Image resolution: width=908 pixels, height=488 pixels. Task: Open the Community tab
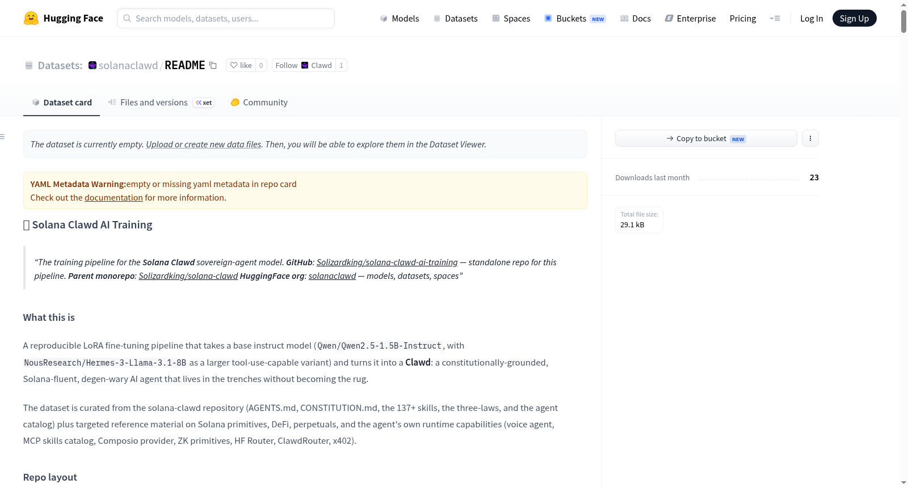(x=259, y=103)
